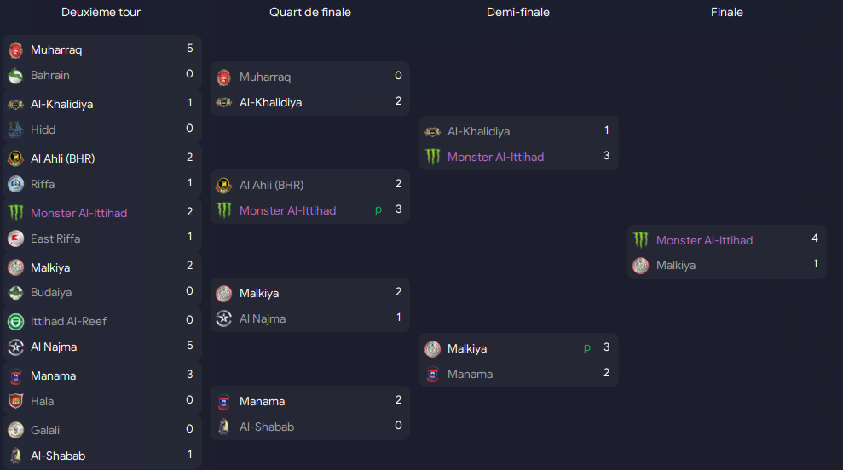Image resolution: width=843 pixels, height=470 pixels.
Task: Click the Finale score of 4
Action: coord(815,238)
